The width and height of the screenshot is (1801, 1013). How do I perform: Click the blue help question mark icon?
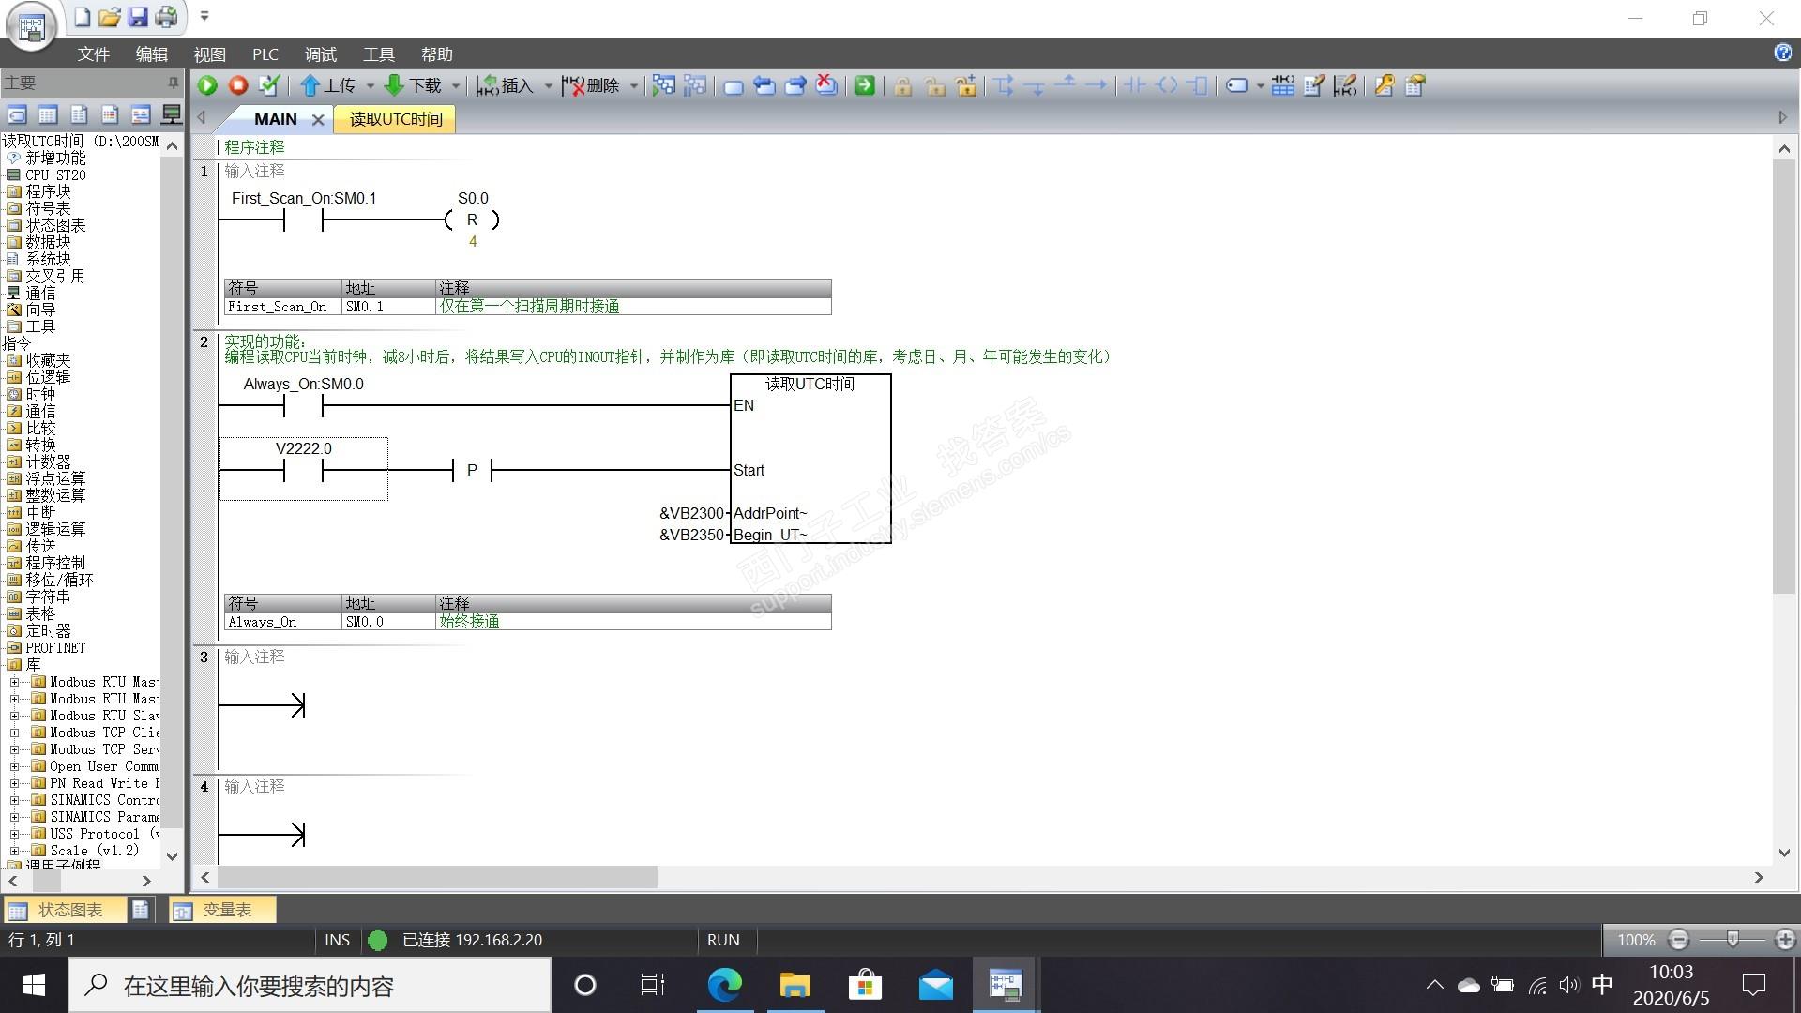point(1783,53)
